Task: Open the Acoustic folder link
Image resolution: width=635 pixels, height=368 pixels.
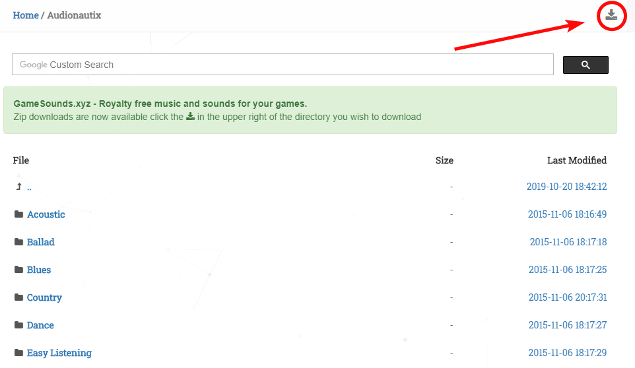Action: [x=46, y=214]
